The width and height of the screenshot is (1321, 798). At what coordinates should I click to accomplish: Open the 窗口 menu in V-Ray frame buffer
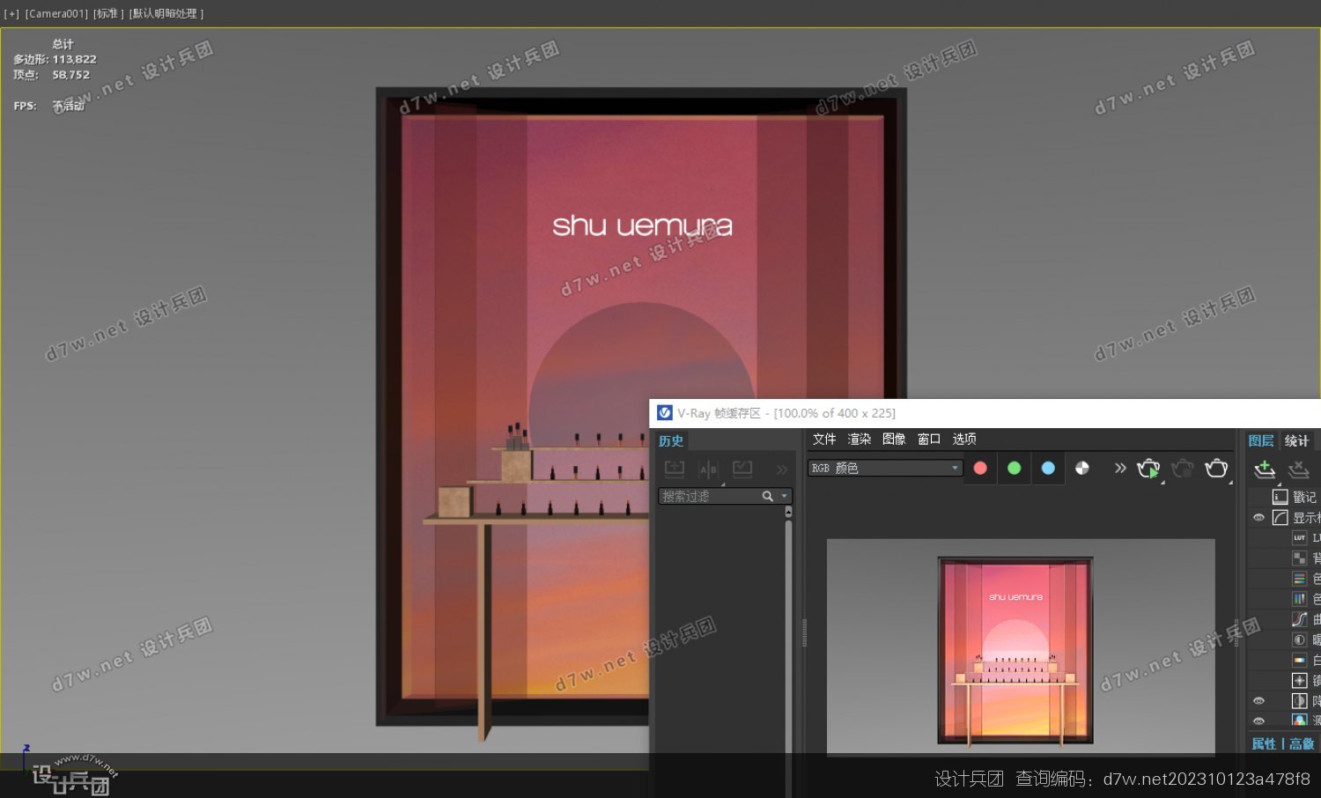929,439
